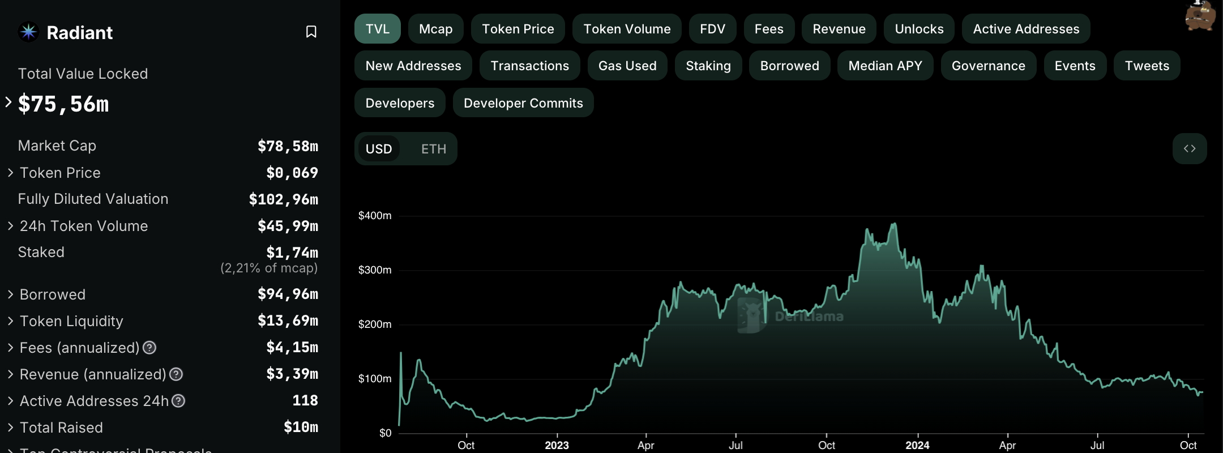The width and height of the screenshot is (1223, 453).
Task: Click the '(2,21% of mcap)' note
Action: 269,268
